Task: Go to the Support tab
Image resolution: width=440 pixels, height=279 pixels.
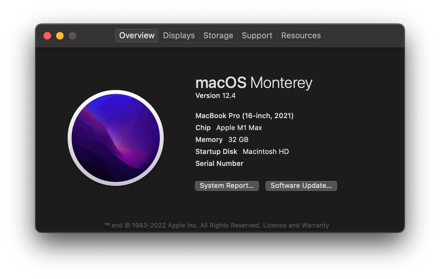Action: [x=257, y=36]
